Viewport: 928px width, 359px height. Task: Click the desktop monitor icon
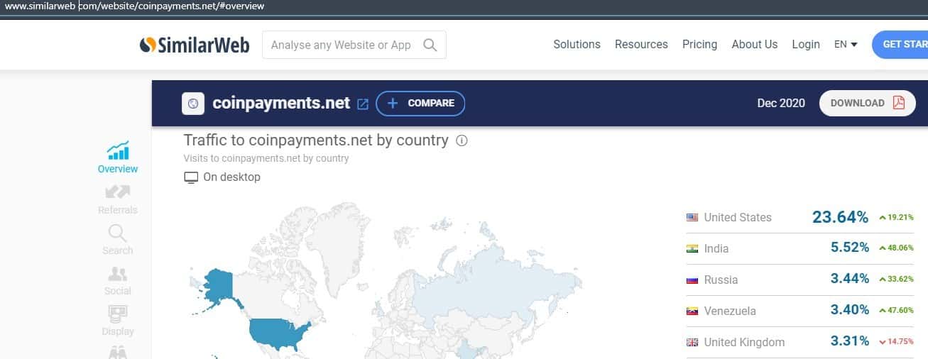point(191,177)
